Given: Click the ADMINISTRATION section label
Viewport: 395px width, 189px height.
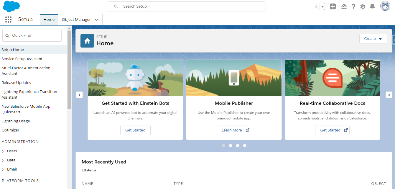Looking at the screenshot, I should tap(20, 142).
